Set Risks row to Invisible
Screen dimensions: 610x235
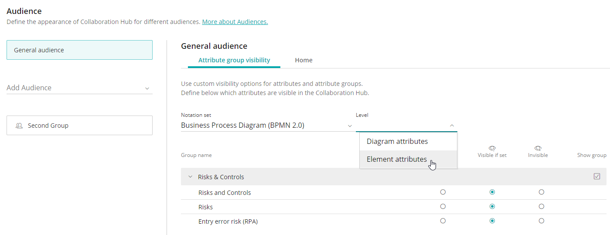pyautogui.click(x=542, y=206)
